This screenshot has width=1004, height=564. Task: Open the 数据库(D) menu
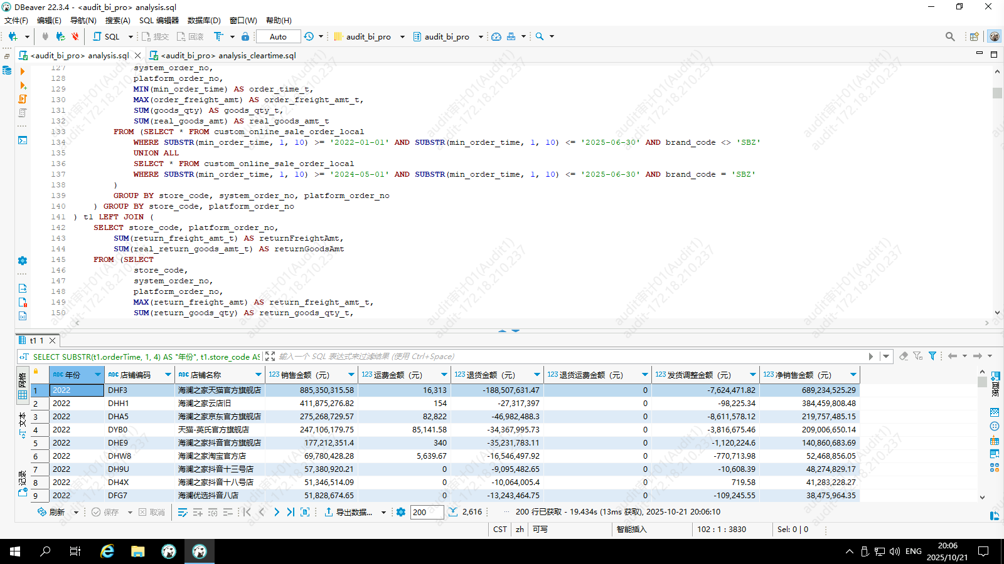tap(204, 20)
